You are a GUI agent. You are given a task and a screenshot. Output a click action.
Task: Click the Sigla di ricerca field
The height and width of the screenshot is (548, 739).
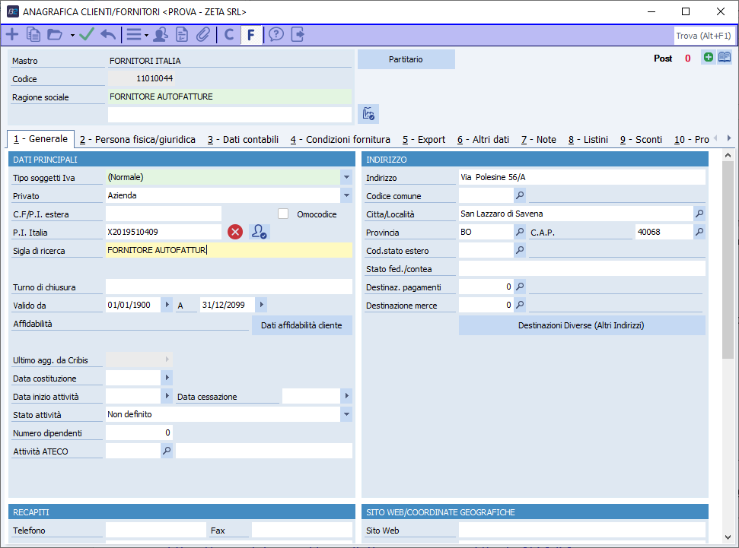(x=229, y=250)
